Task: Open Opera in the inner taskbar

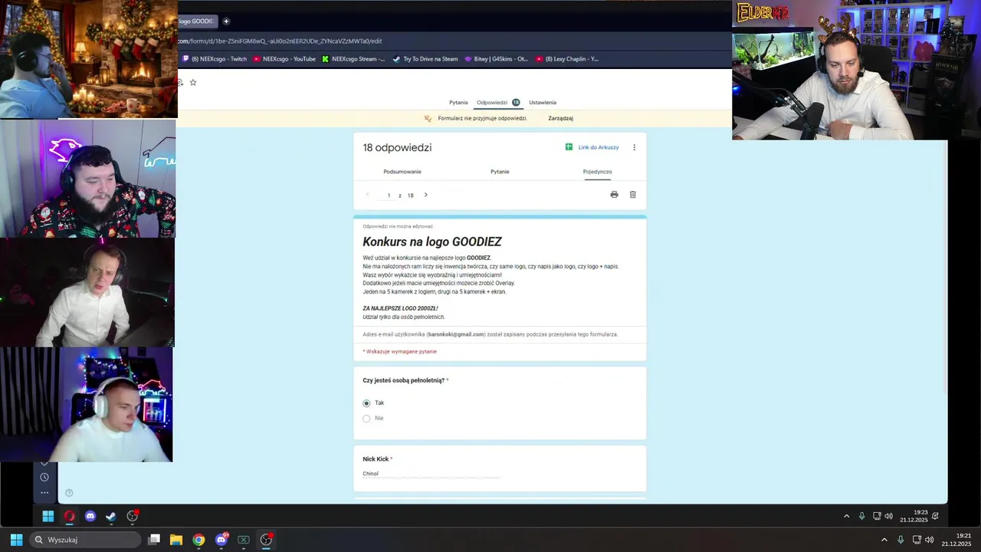Action: (x=70, y=516)
